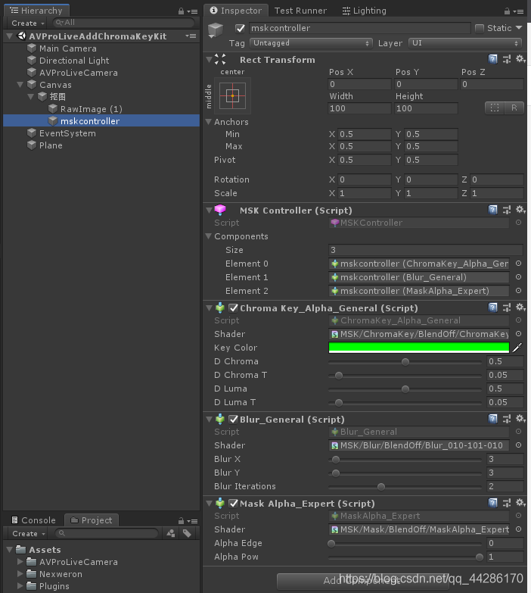The image size is (531, 593).
Task: Disable Blur_General script checkbox
Action: [x=234, y=419]
